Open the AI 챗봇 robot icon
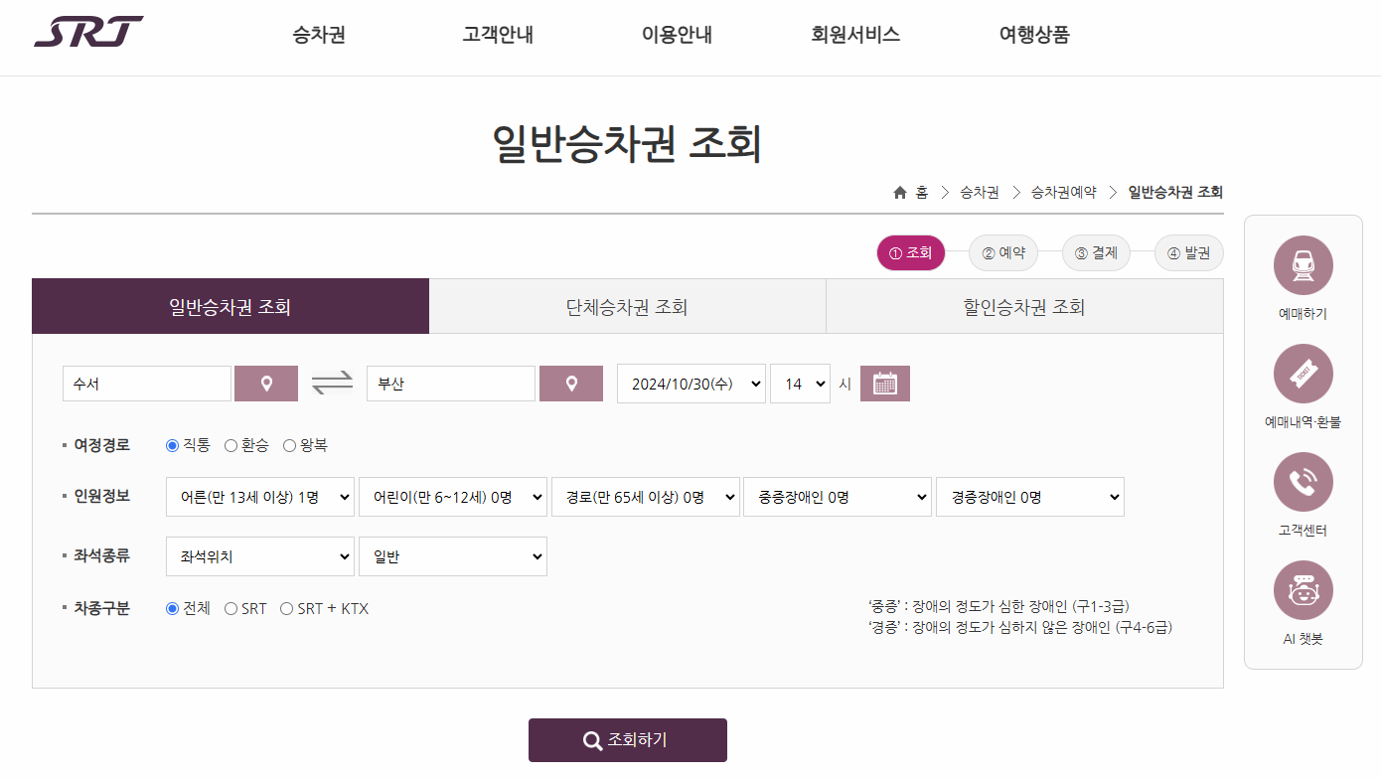Viewport: 1381px width, 779px height. (1303, 589)
